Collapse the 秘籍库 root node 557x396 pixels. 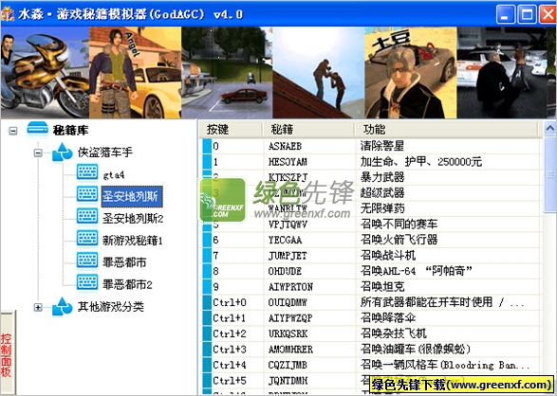tap(12, 131)
